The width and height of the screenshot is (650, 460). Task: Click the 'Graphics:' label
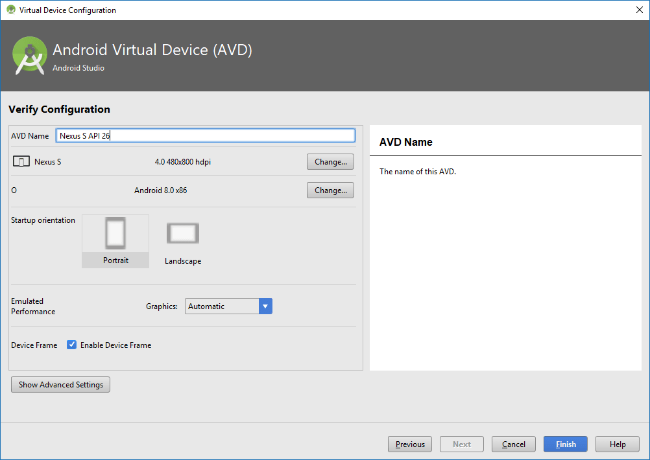162,306
